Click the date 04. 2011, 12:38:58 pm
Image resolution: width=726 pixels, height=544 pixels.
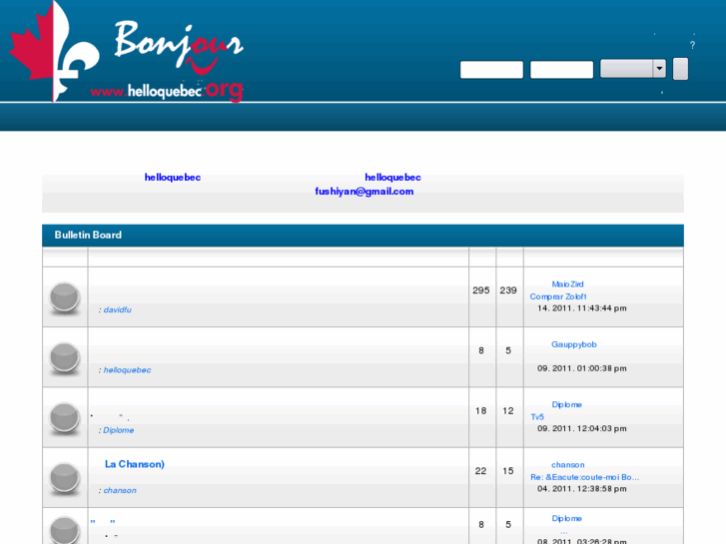[582, 489]
